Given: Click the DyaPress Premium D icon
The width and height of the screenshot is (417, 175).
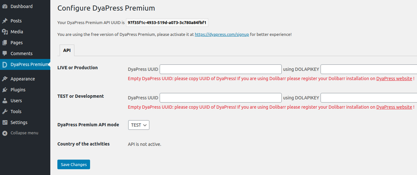Looking at the screenshot, I should click(x=5, y=64).
